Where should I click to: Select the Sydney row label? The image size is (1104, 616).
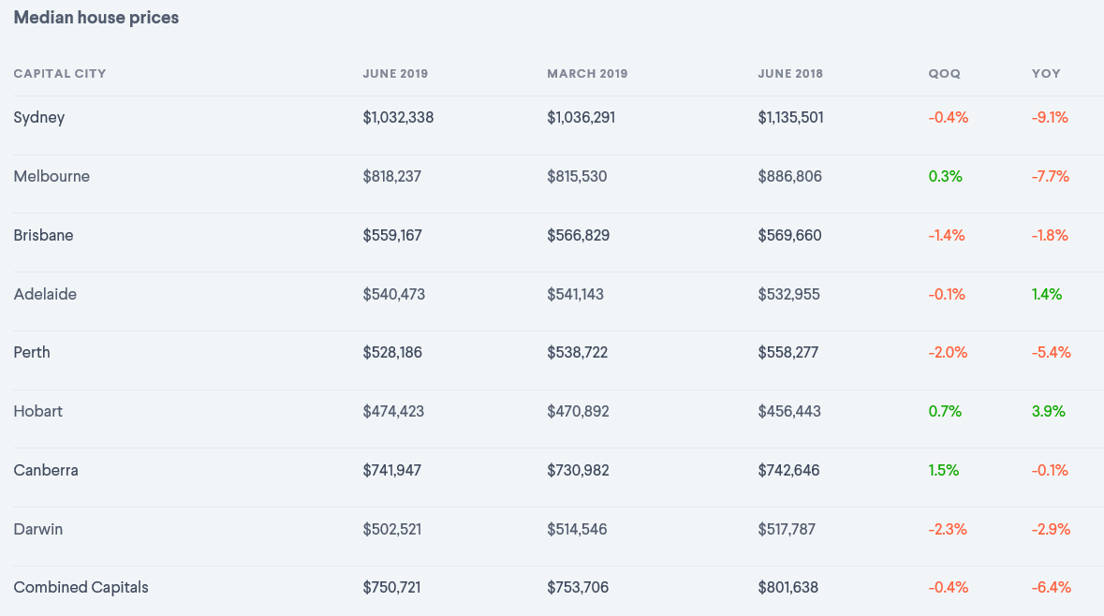39,118
